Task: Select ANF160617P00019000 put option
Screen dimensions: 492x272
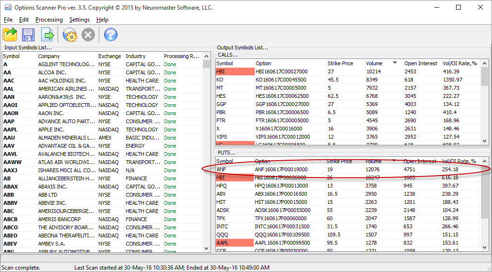Action: coord(281,169)
